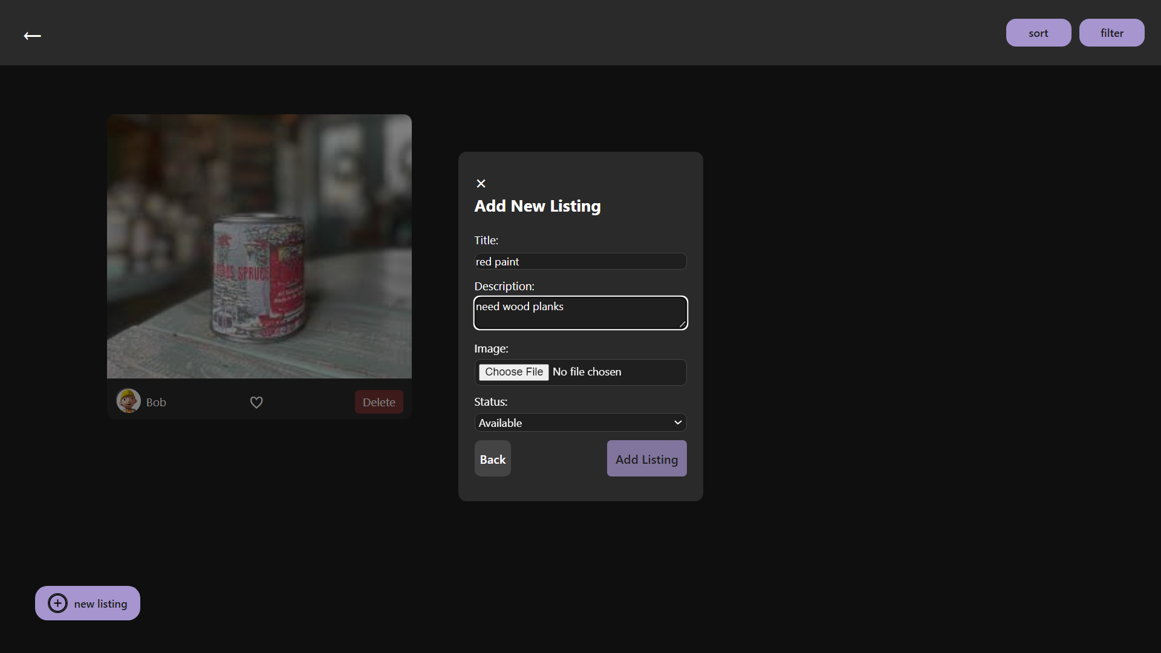Open the paint can listing image
This screenshot has height=653, width=1161.
pos(259,246)
